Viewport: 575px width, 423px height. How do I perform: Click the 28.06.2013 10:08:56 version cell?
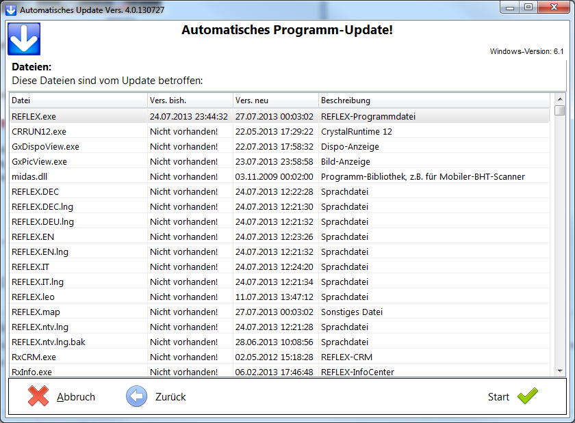[274, 342]
